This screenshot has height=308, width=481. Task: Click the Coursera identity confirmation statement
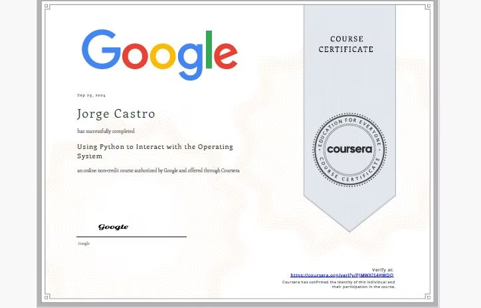click(x=339, y=284)
